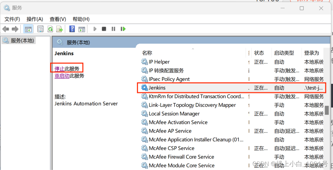The height and width of the screenshot is (170, 333).
Task: Click the gear icon of McAfee Activation Service
Action: (x=144, y=122)
